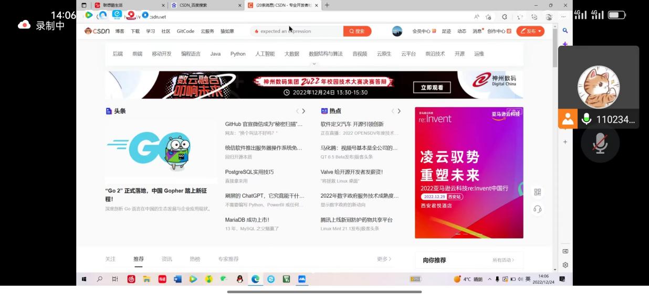Click the 立即观看 banner button
Screen dimensions: 649x299
pos(432,88)
